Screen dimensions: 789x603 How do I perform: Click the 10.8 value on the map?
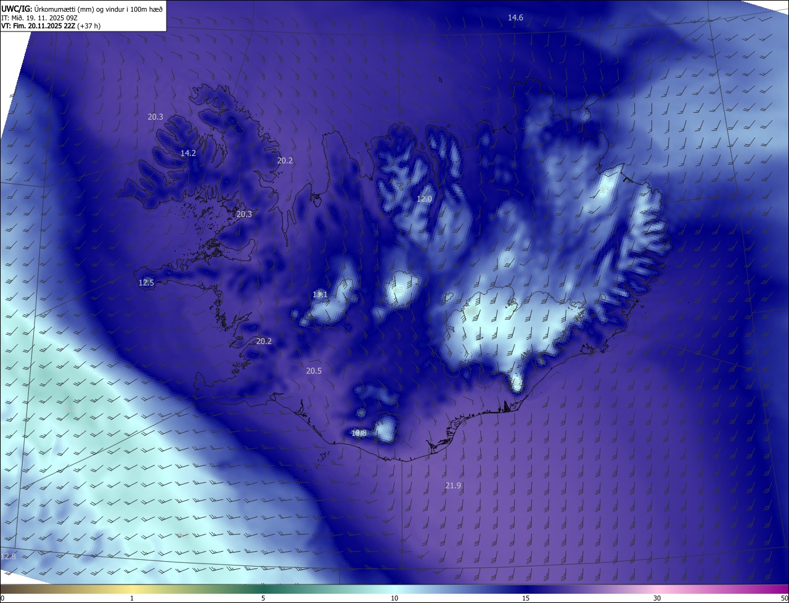click(359, 433)
